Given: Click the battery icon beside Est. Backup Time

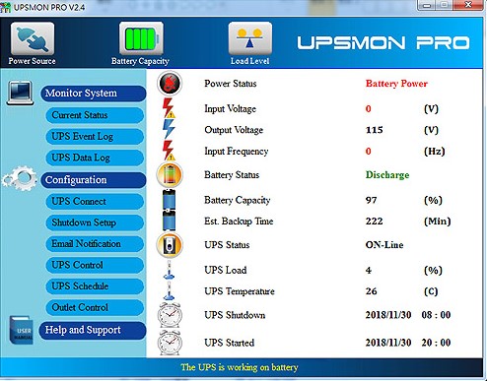Looking at the screenshot, I should (x=169, y=221).
